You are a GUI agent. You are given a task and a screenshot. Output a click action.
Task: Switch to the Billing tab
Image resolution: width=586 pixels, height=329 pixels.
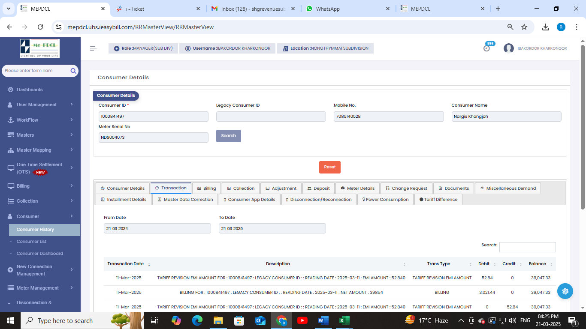coord(206,188)
